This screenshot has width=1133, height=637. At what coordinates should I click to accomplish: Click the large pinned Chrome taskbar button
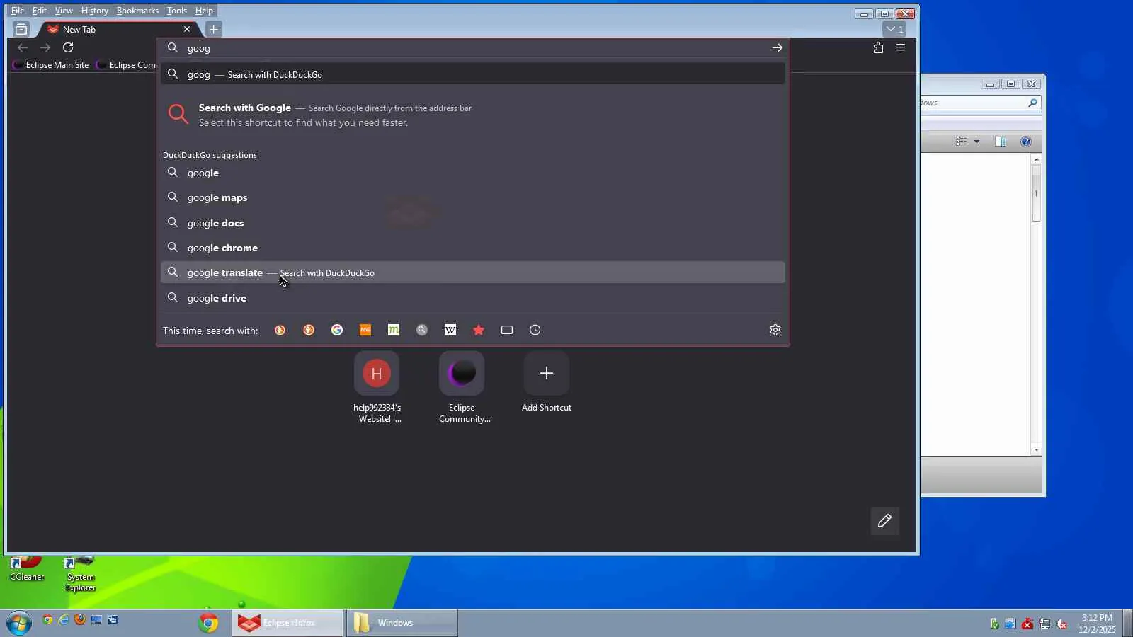208,623
